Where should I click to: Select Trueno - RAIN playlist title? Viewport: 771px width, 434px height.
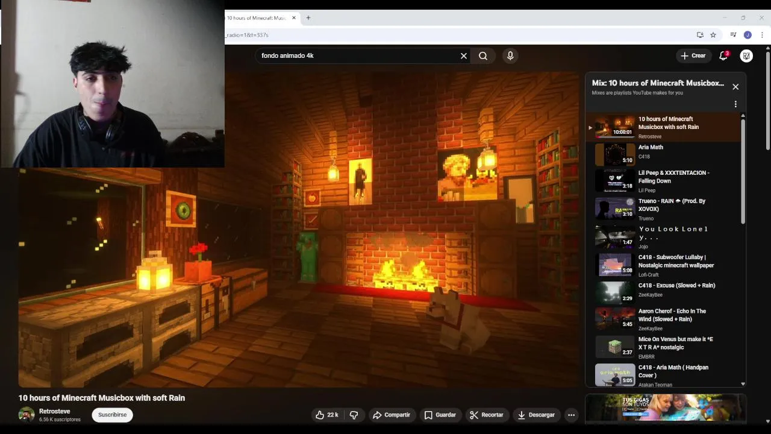coord(672,205)
